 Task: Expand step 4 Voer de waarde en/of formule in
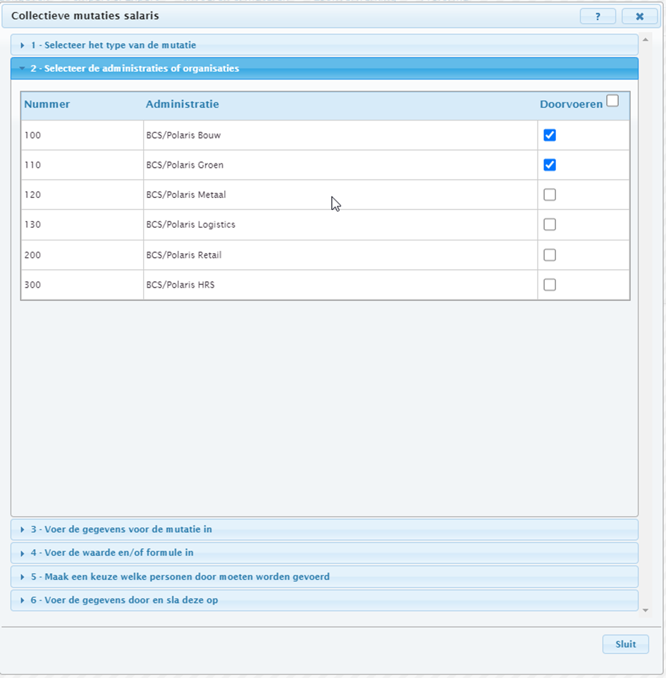[324, 553]
